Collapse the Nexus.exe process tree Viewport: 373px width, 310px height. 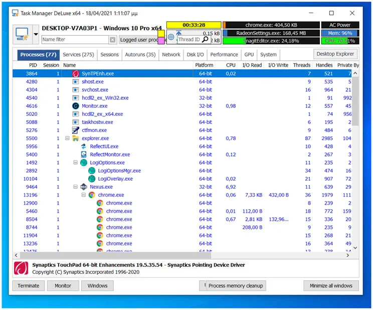coord(75,187)
